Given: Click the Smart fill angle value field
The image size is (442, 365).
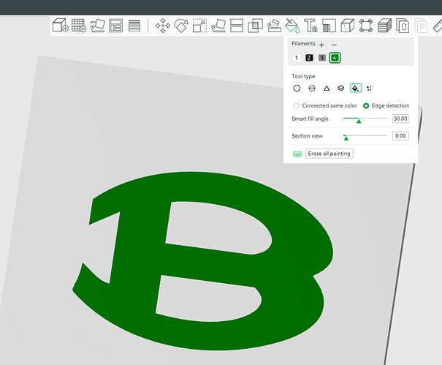Looking at the screenshot, I should coord(400,118).
